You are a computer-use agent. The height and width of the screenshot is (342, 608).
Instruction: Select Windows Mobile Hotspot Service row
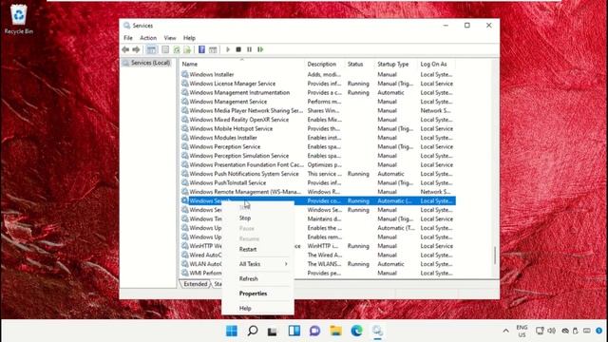coord(317,128)
